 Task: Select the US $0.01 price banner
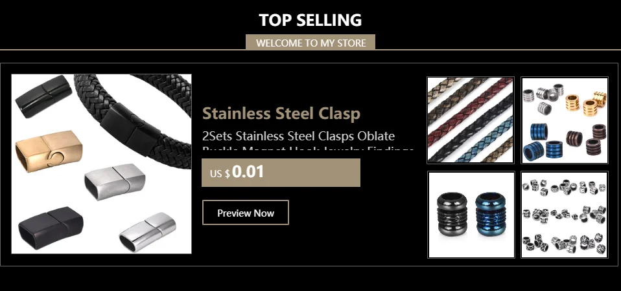pos(281,173)
